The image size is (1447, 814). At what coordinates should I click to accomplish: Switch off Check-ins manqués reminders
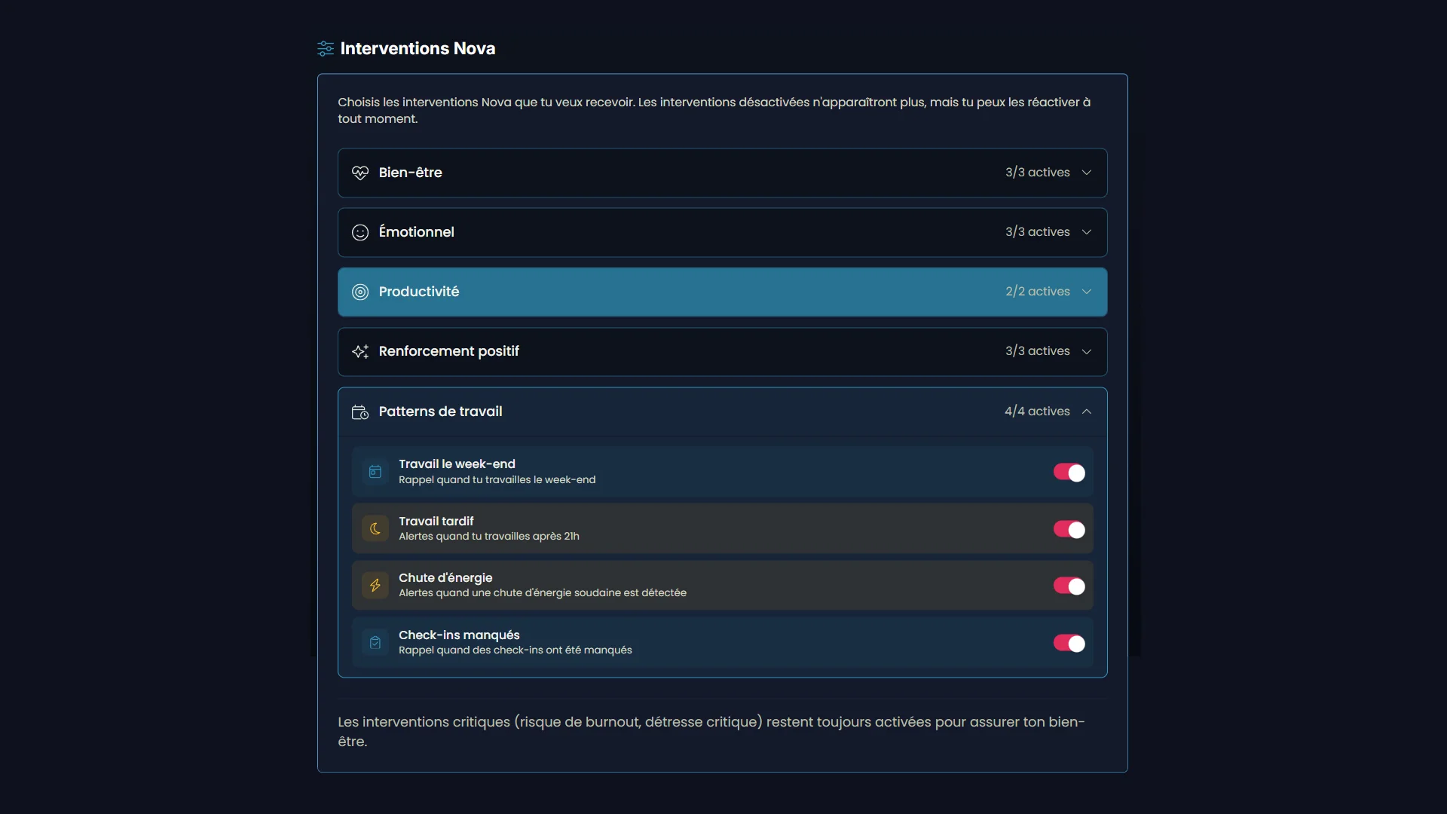(1069, 644)
